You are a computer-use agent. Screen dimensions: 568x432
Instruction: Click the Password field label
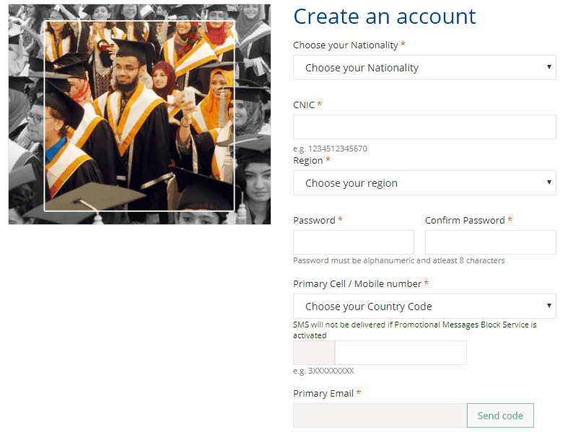(x=314, y=221)
